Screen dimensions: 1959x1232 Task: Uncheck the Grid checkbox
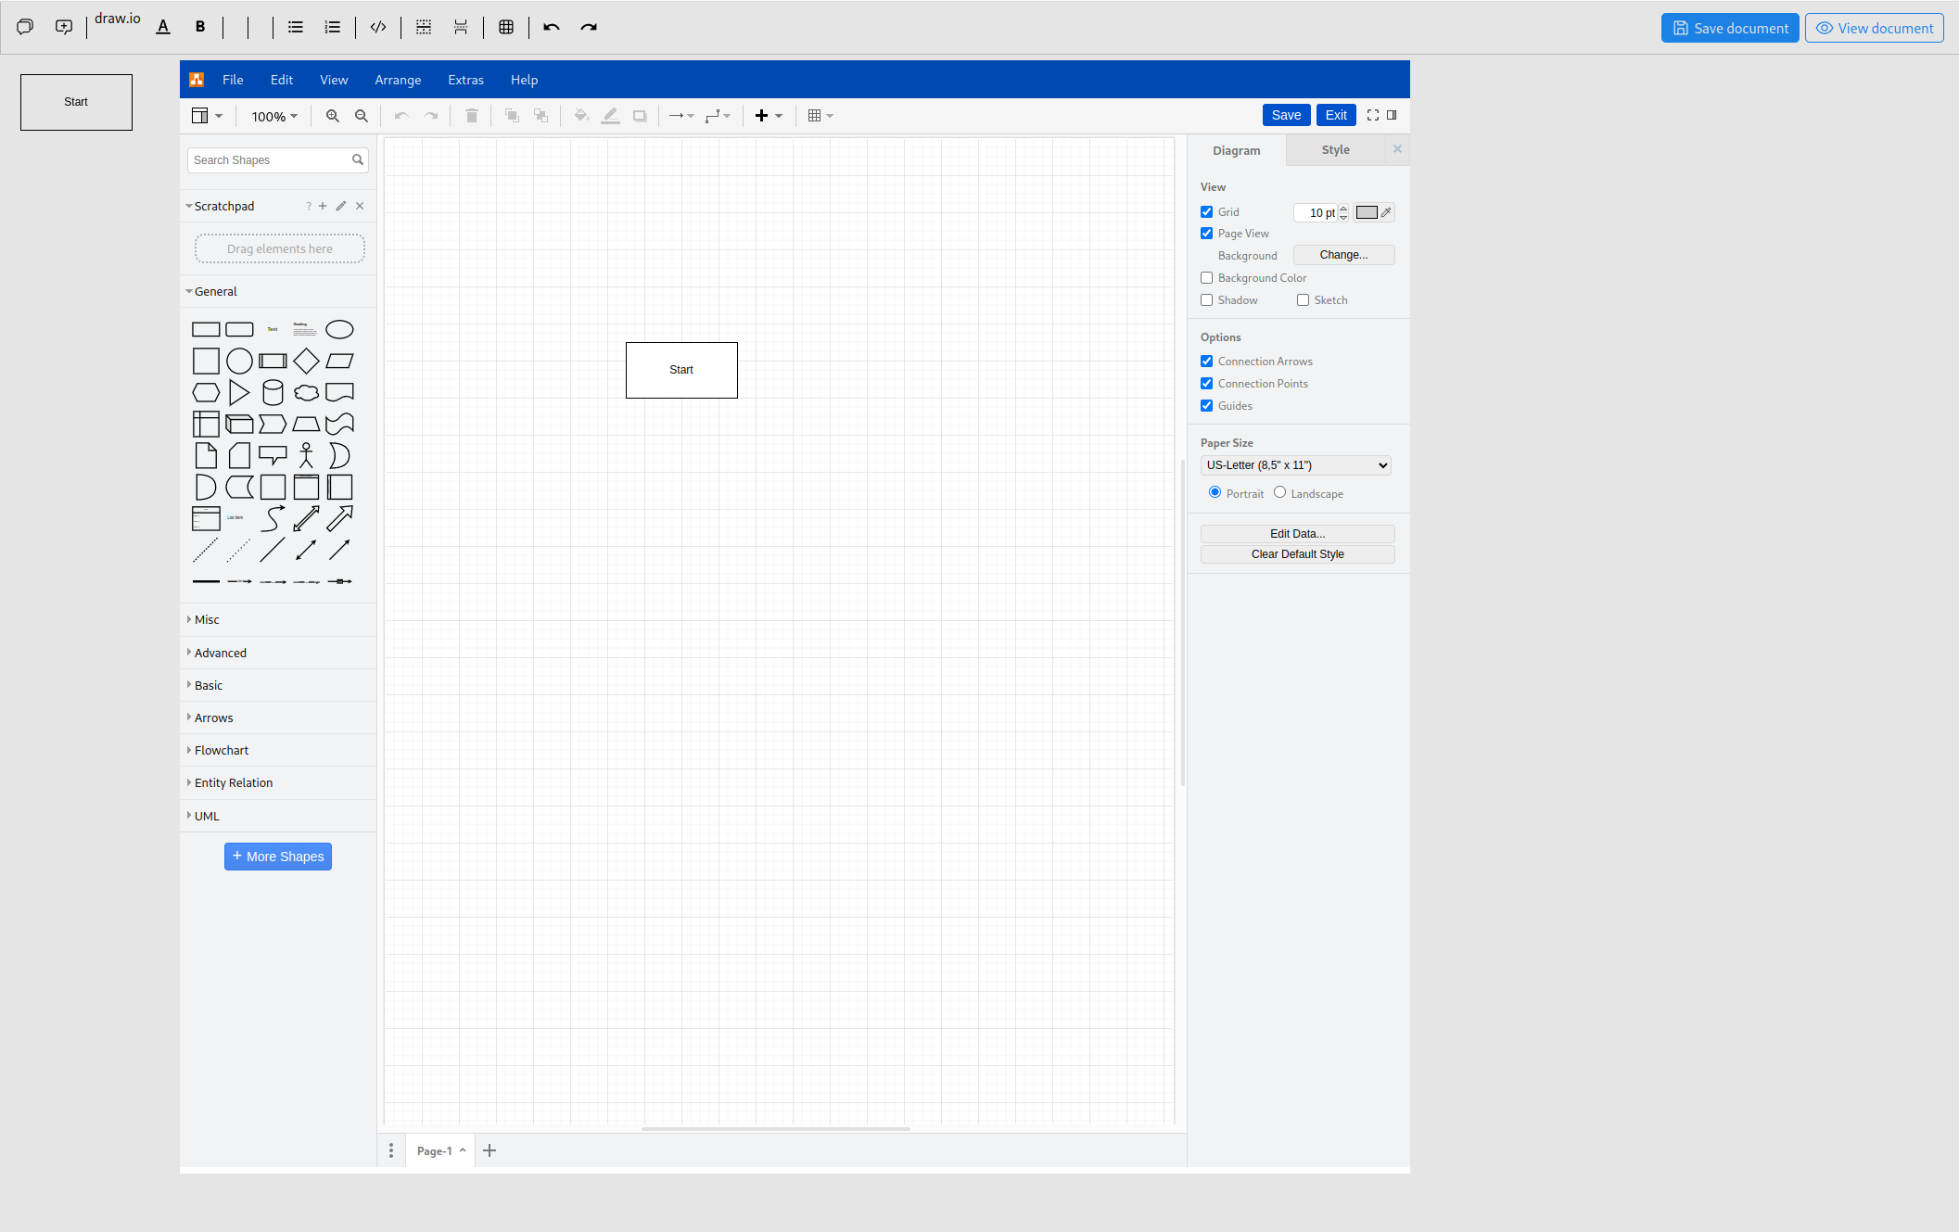pos(1206,212)
